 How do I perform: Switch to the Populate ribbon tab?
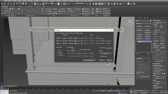point(38,7)
